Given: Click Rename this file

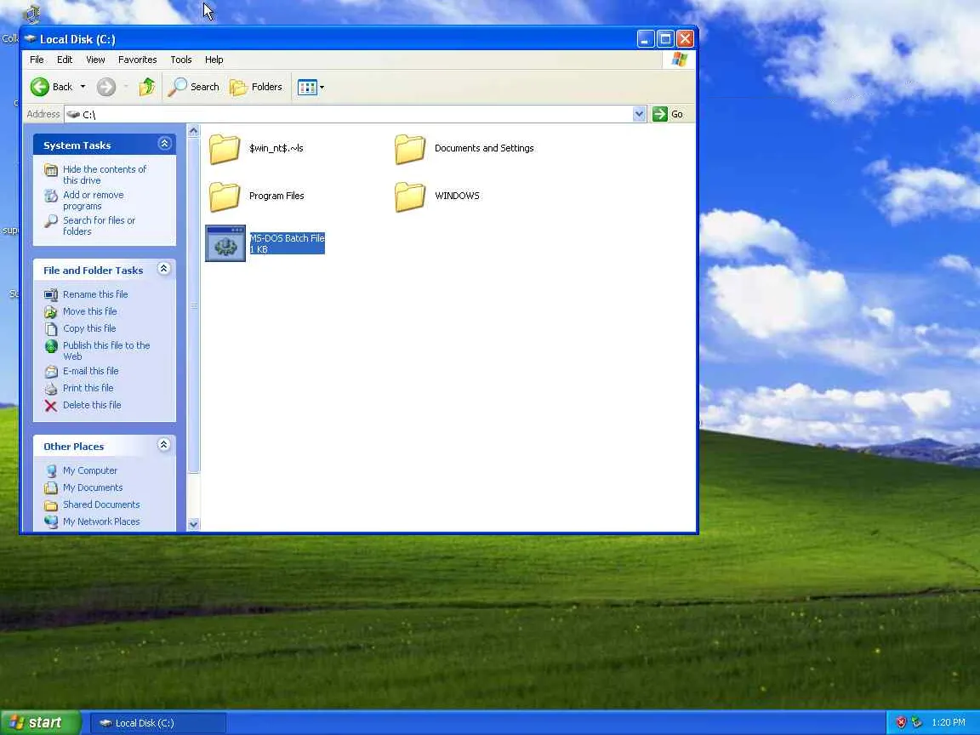Looking at the screenshot, I should (x=95, y=294).
